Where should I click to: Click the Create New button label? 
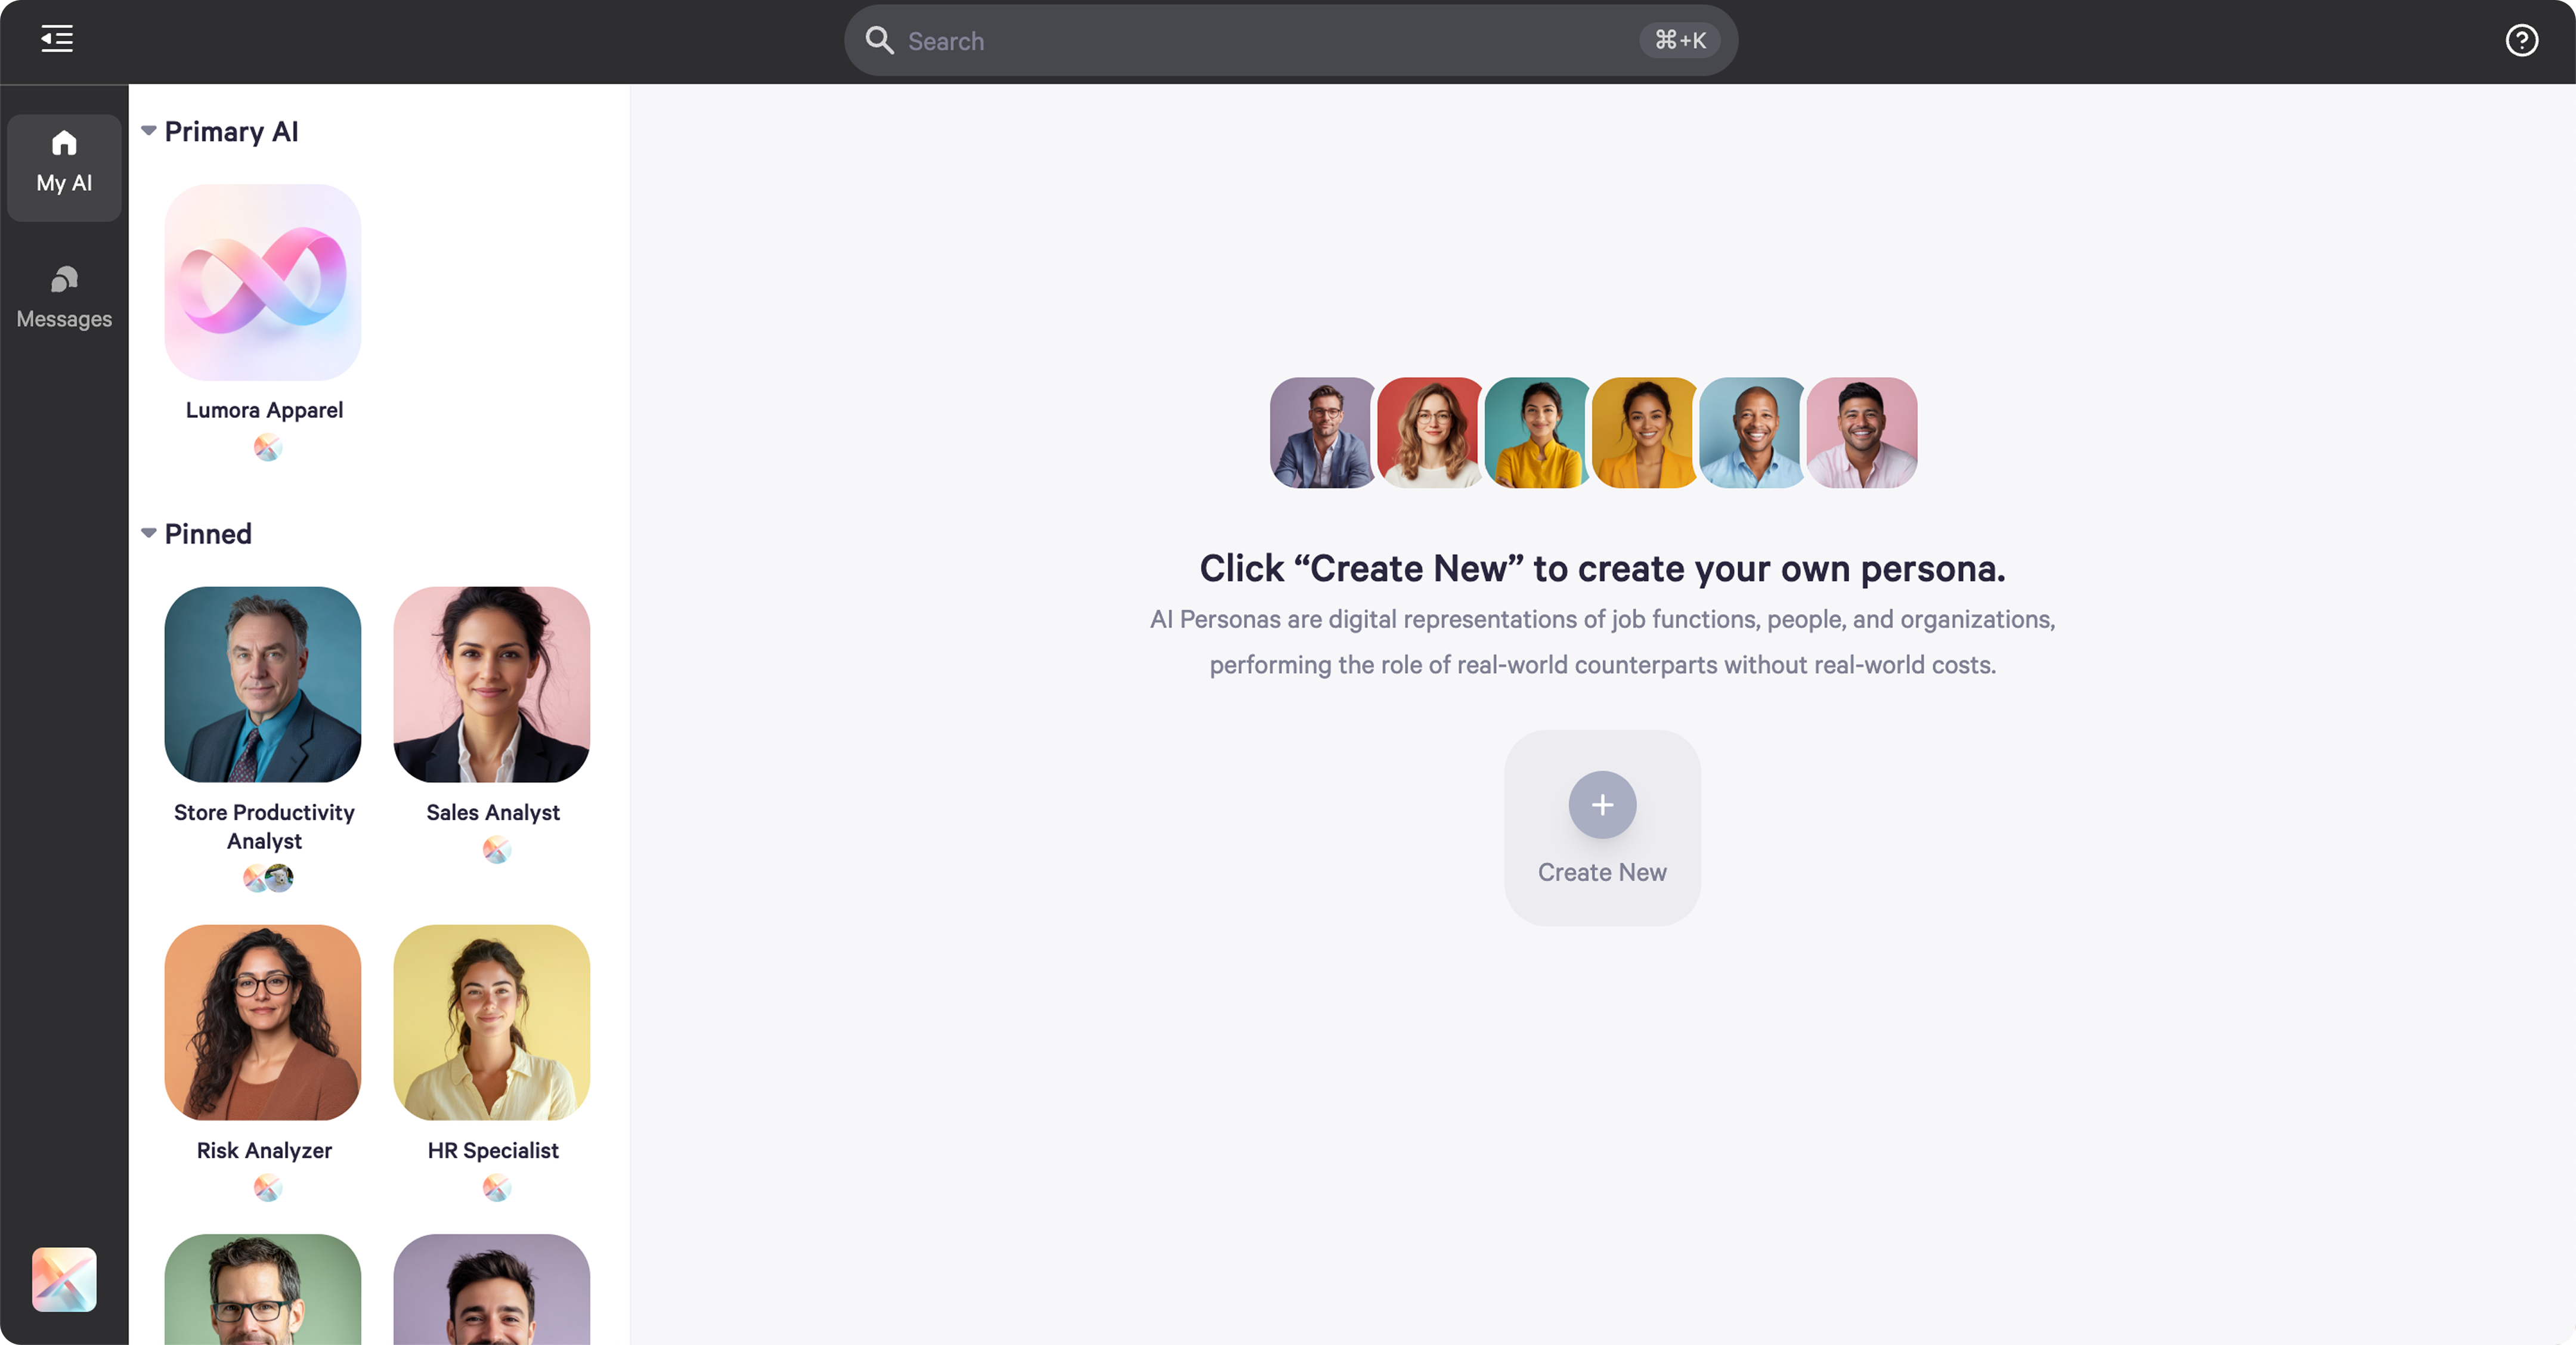1602,872
